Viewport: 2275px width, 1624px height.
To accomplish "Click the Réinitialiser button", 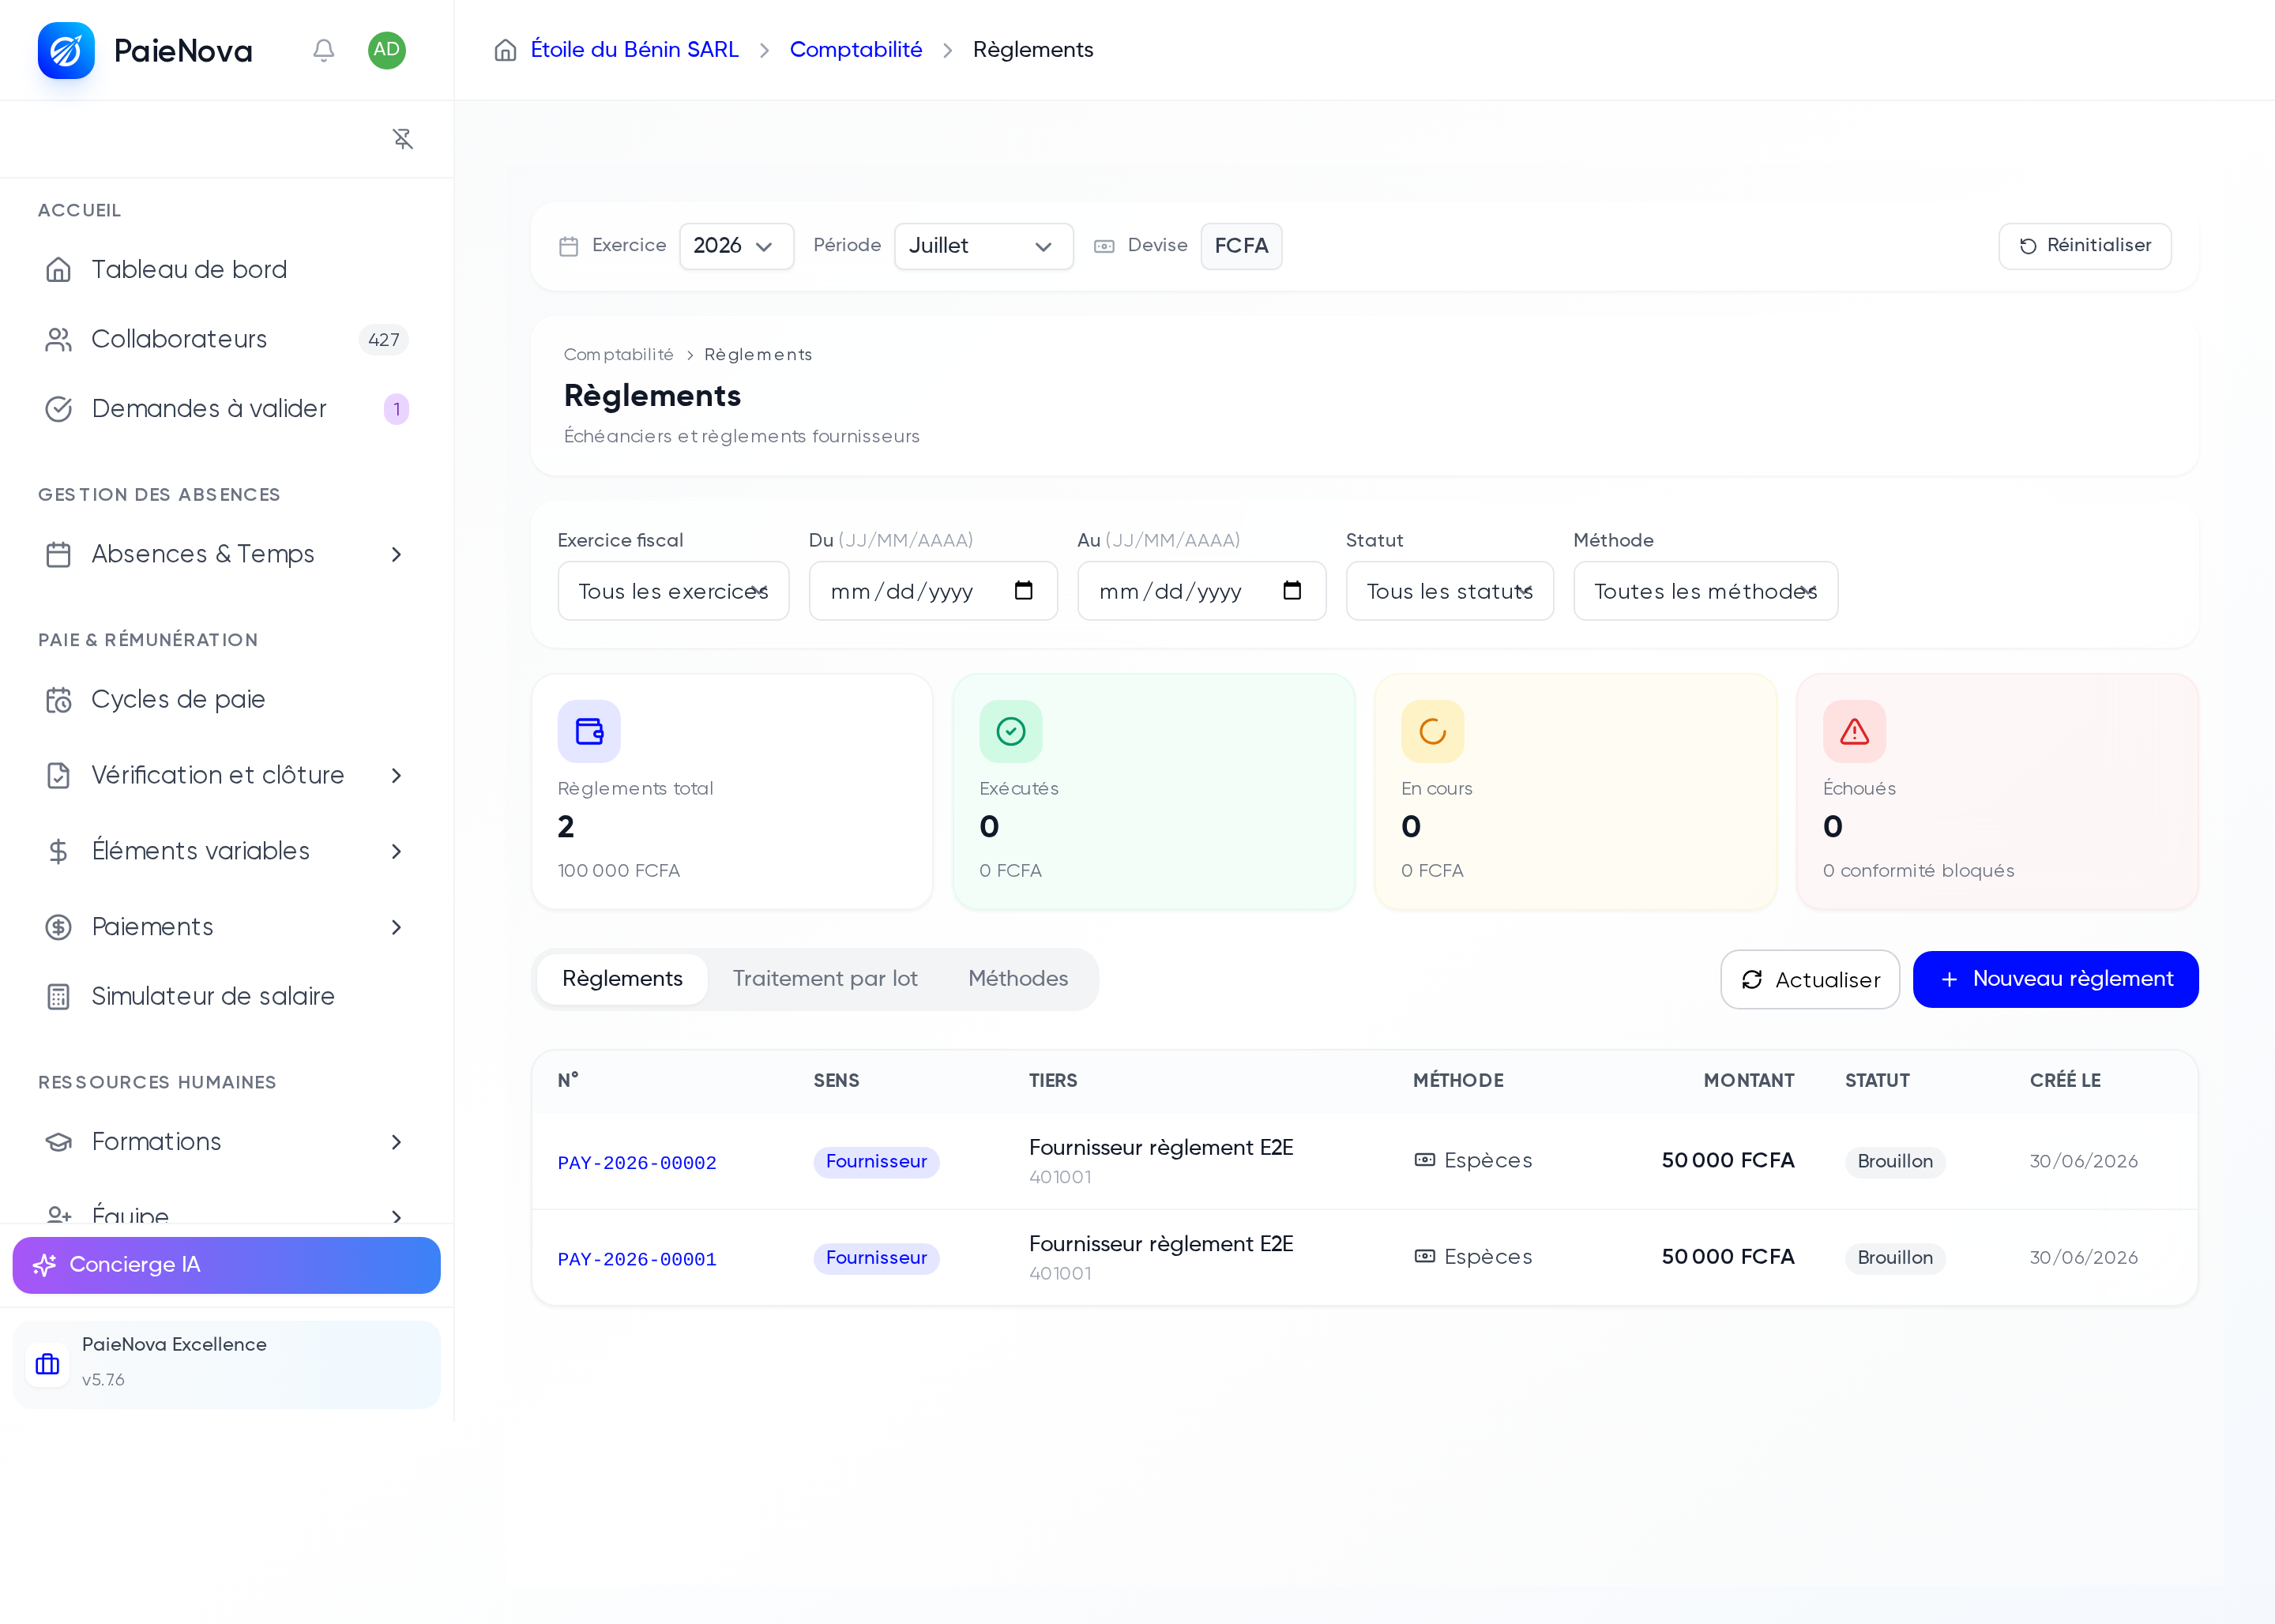I will coord(2084,246).
